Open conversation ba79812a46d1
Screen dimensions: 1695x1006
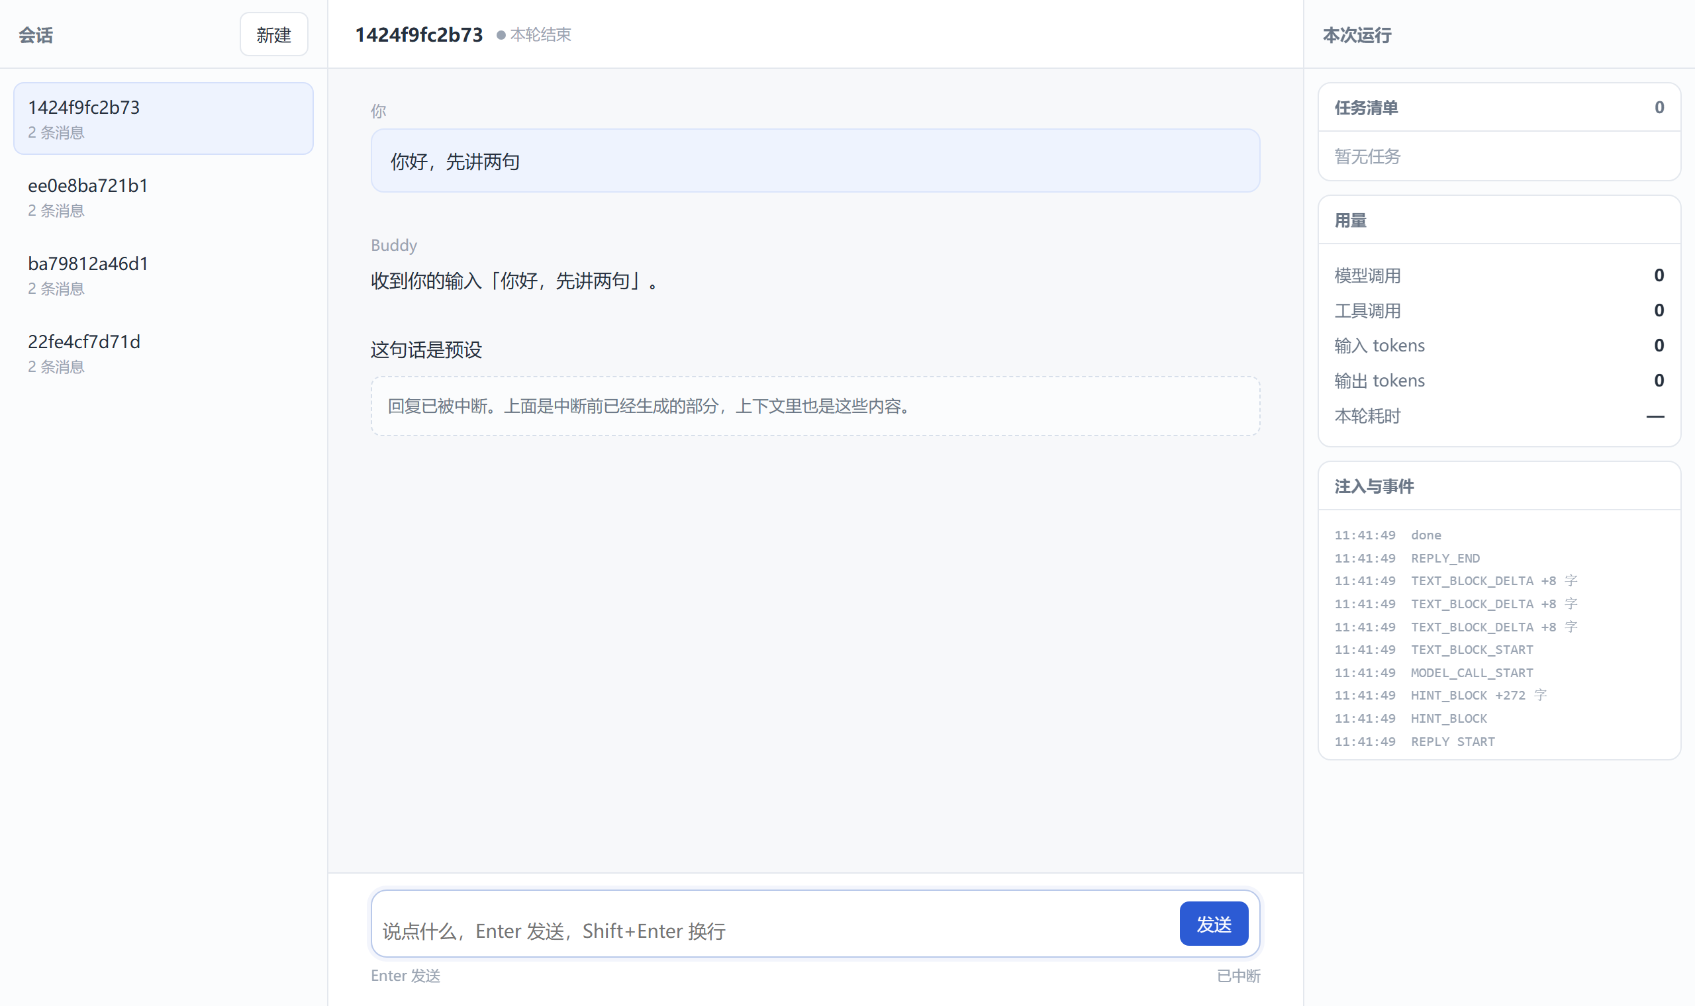pos(164,275)
